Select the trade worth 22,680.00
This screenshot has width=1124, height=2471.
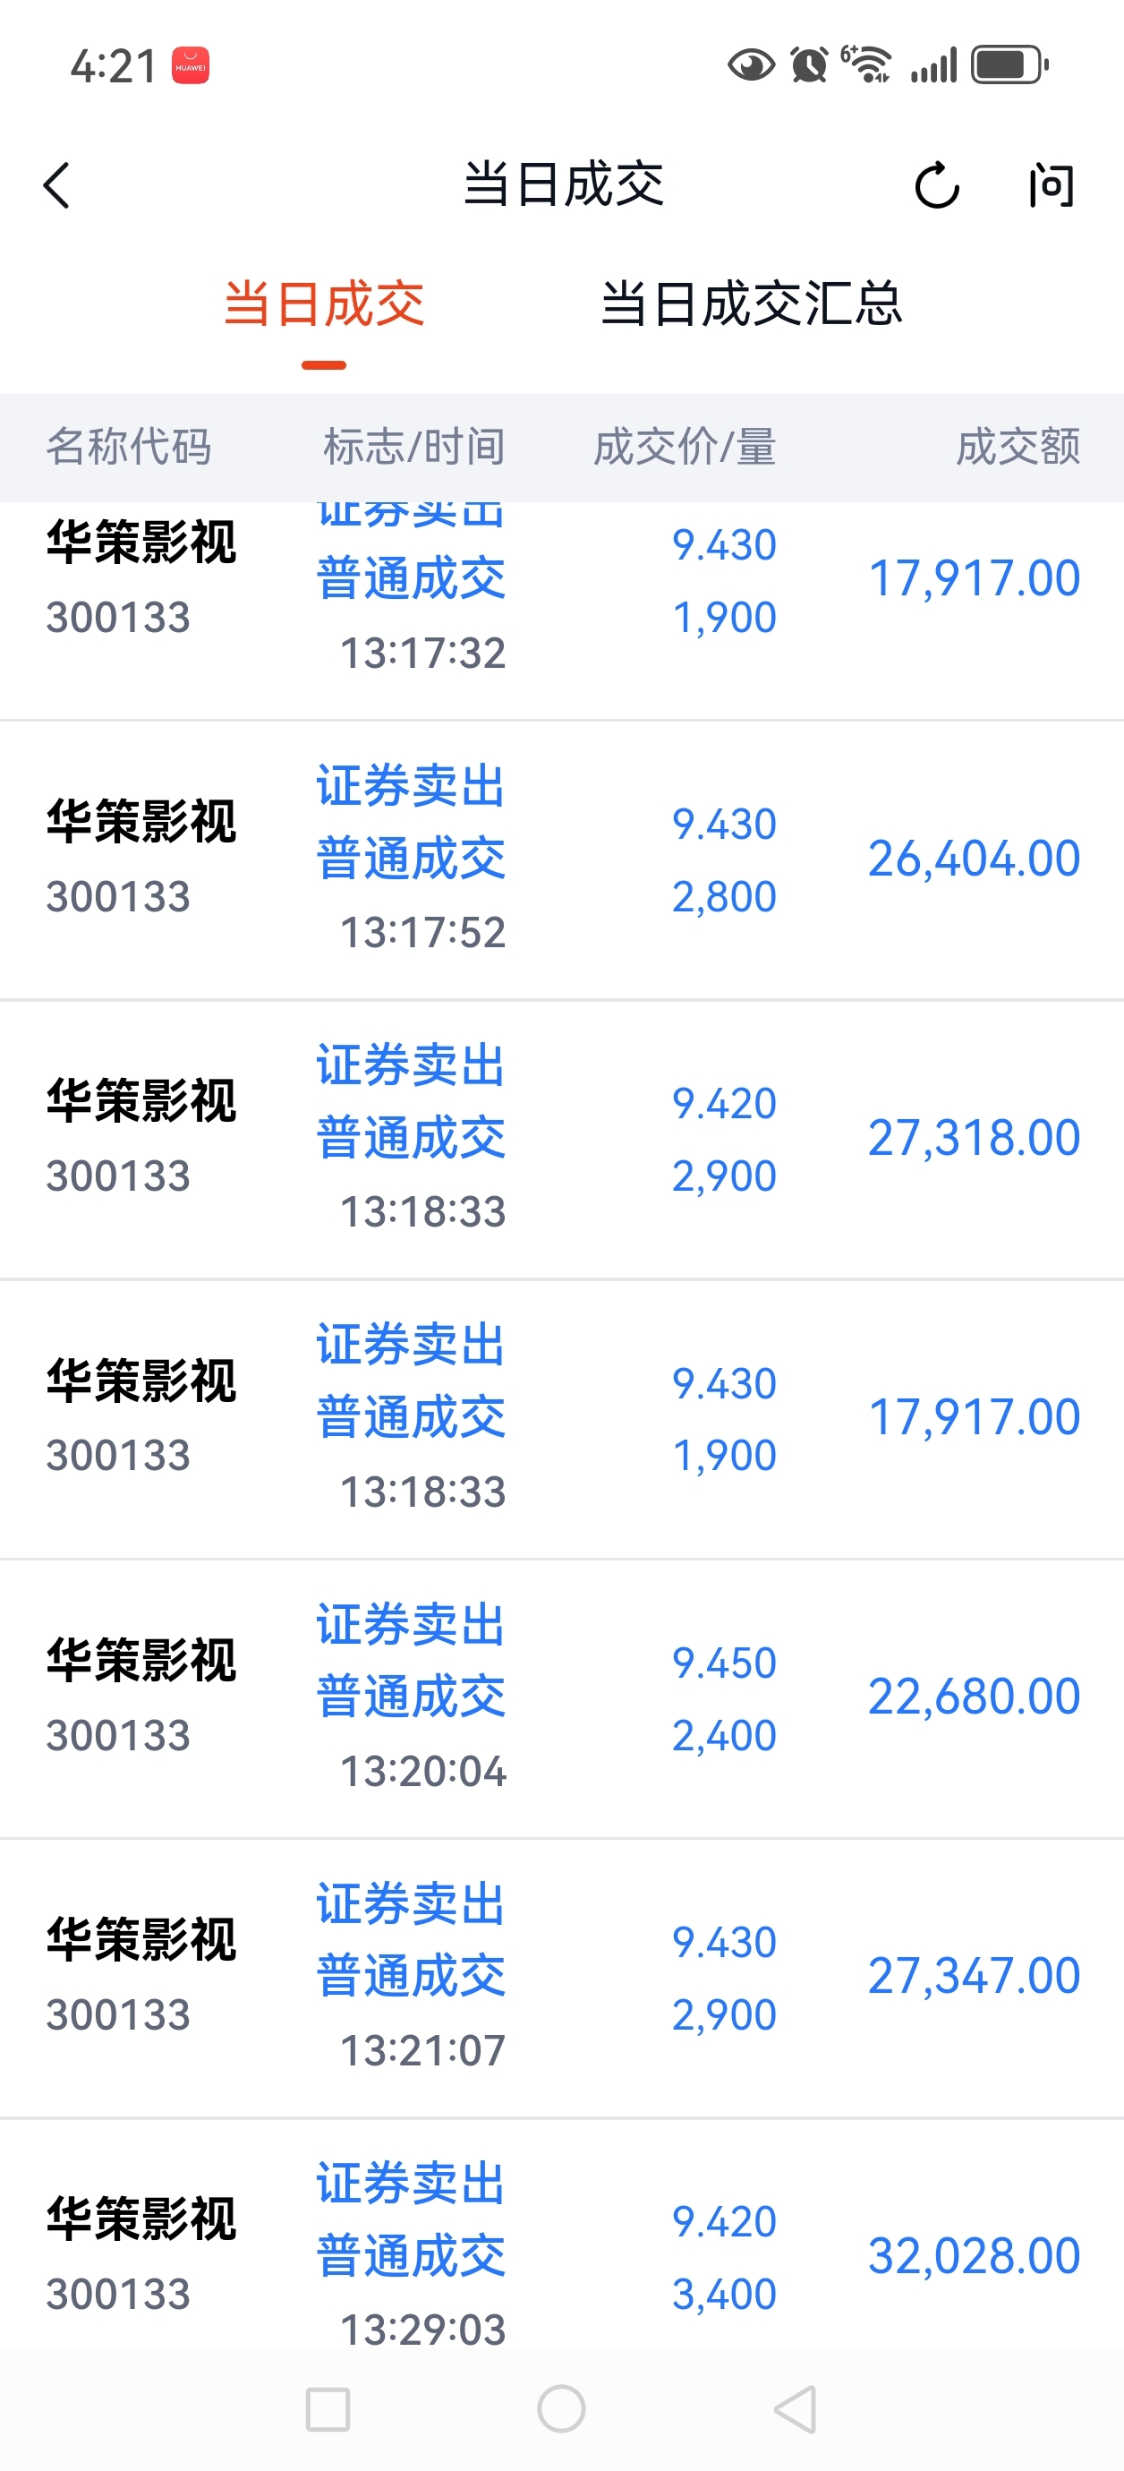click(x=562, y=1697)
